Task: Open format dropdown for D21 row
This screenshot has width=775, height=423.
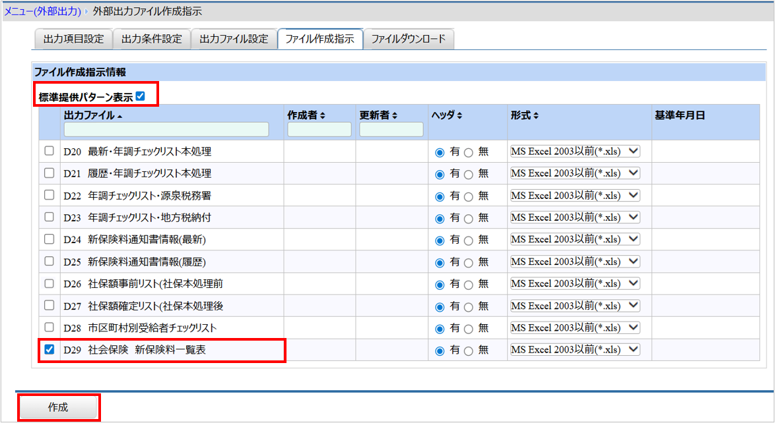Action: point(575,173)
